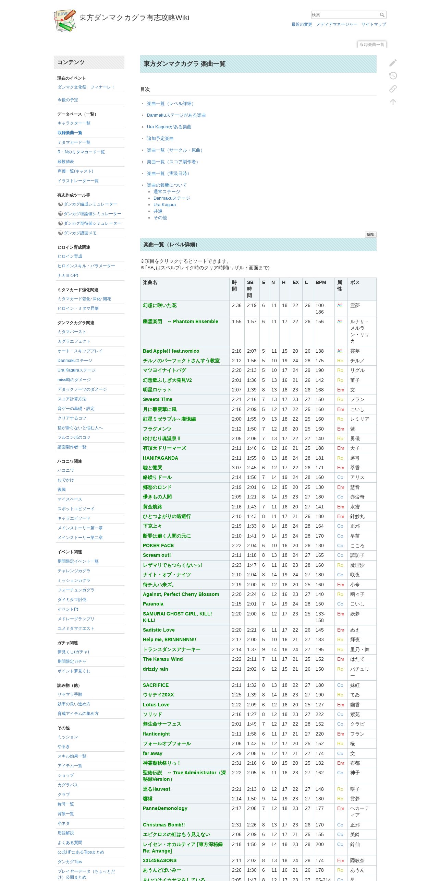The image size is (440, 881).
Task: Sort table by 属性 column header
Action: (x=341, y=289)
